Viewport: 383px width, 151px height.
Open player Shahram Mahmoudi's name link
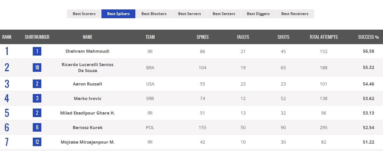click(87, 51)
